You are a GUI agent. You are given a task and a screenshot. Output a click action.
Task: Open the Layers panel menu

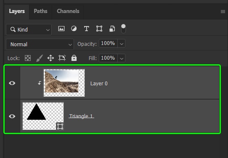[223, 11]
